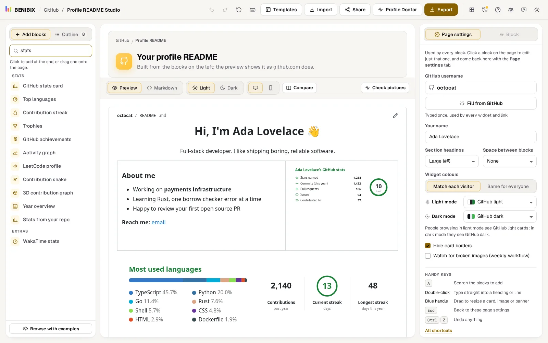Click the Your name field
This screenshot has height=343, width=548.
(481, 137)
